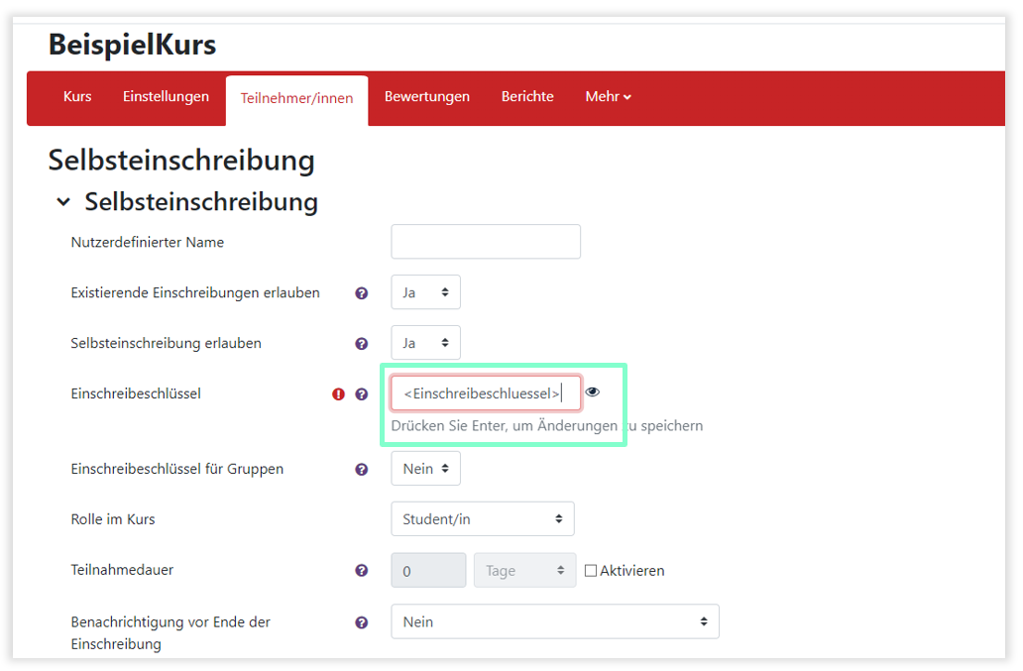This screenshot has width=1023, height=671.
Task: Click help icon for Existierende Einschreibungen erlauben
Action: click(x=362, y=293)
